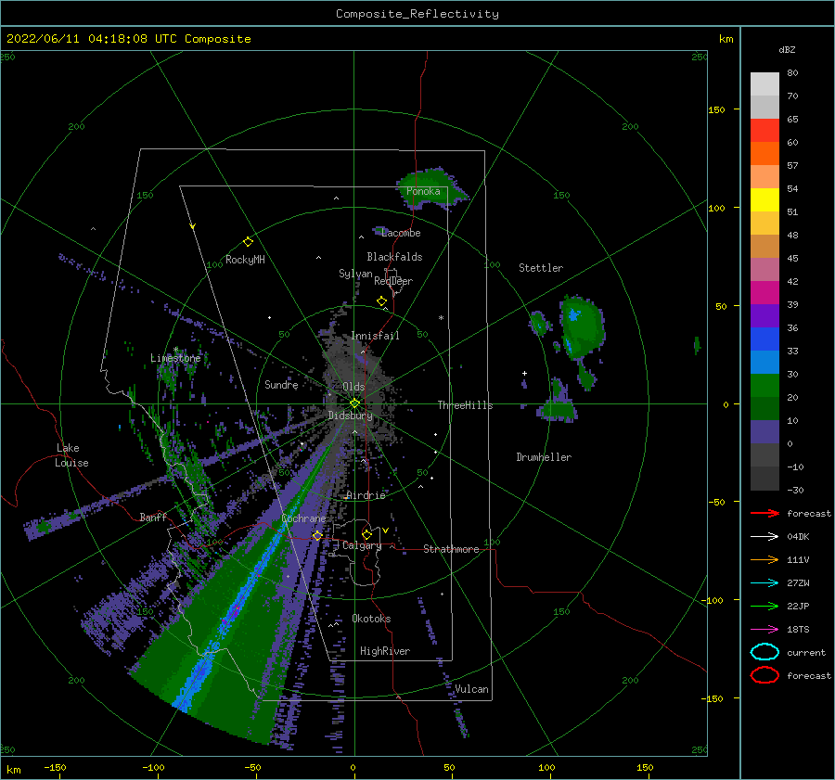Click the RockyMH label
This screenshot has width=835, height=780.
tap(245, 260)
